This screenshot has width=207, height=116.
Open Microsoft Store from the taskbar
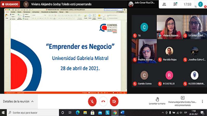[92, 113]
